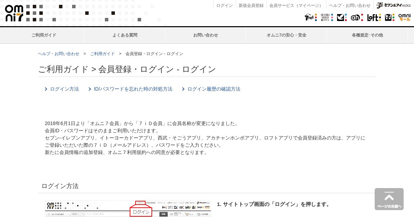
Task: Click the セブン&アイ HLDGS logo
Action: (393, 6)
